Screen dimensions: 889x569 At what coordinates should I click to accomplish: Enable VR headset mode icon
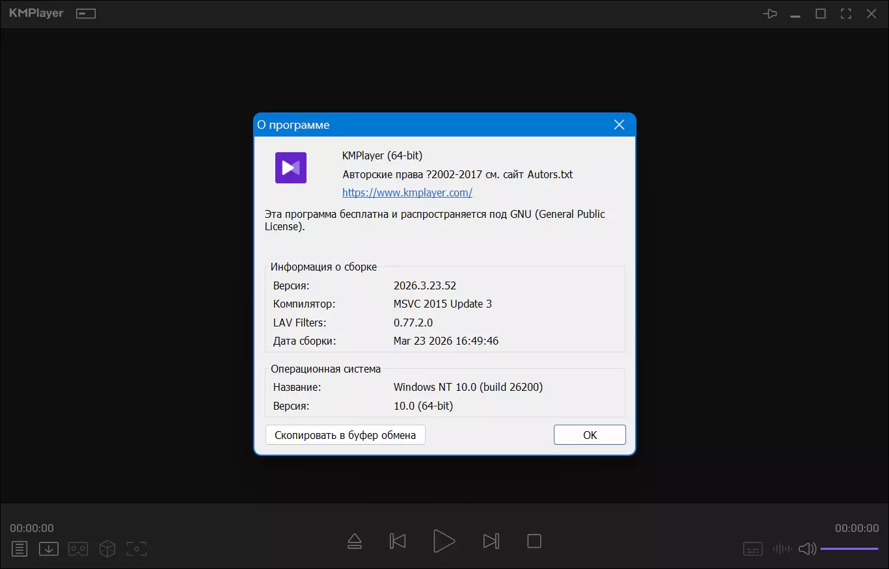[78, 549]
